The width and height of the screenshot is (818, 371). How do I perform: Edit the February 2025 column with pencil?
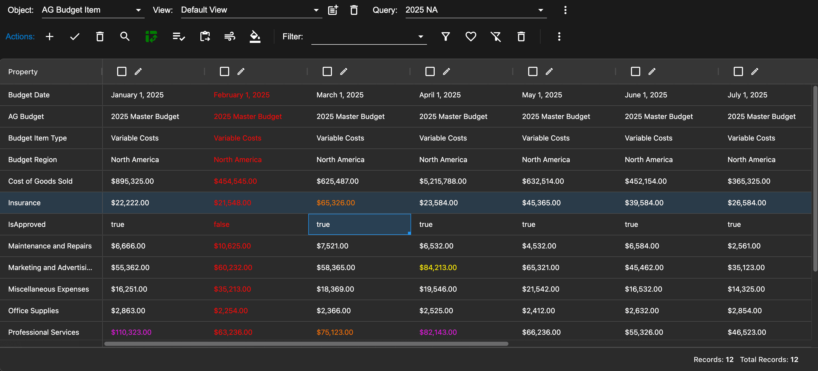241,71
